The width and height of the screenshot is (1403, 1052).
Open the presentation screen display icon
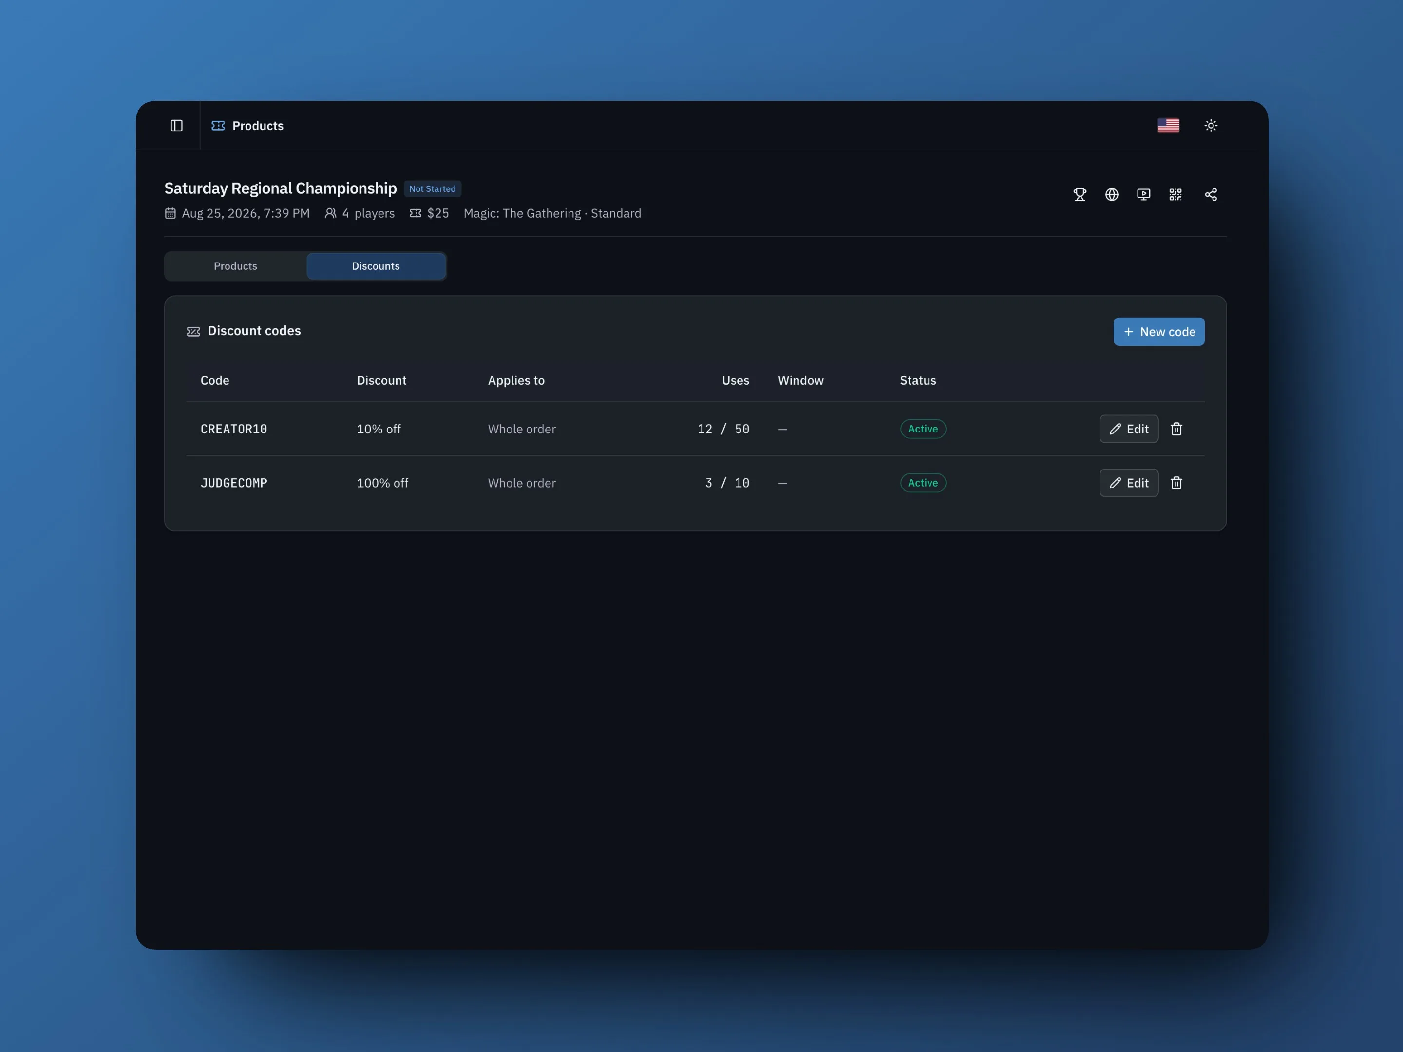coord(1143,195)
